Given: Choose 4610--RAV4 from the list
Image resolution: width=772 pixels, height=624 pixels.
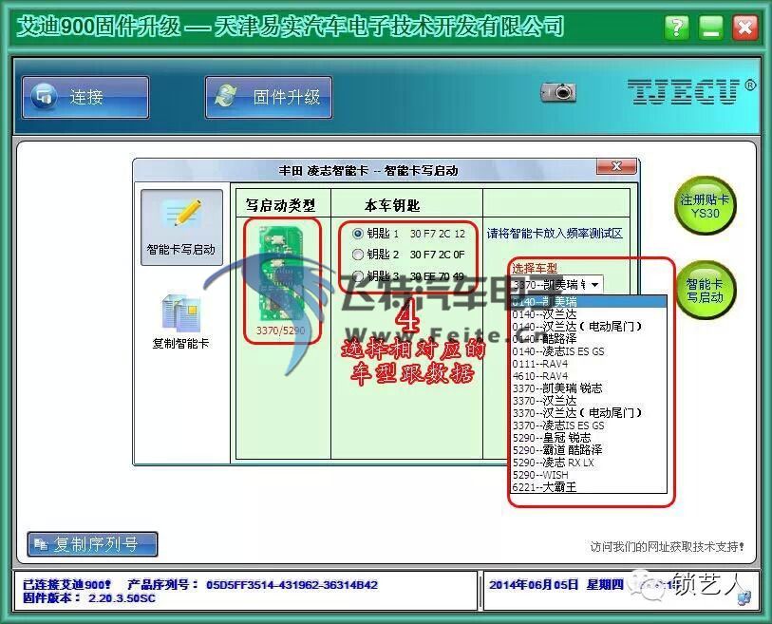Looking at the screenshot, I should (x=589, y=376).
